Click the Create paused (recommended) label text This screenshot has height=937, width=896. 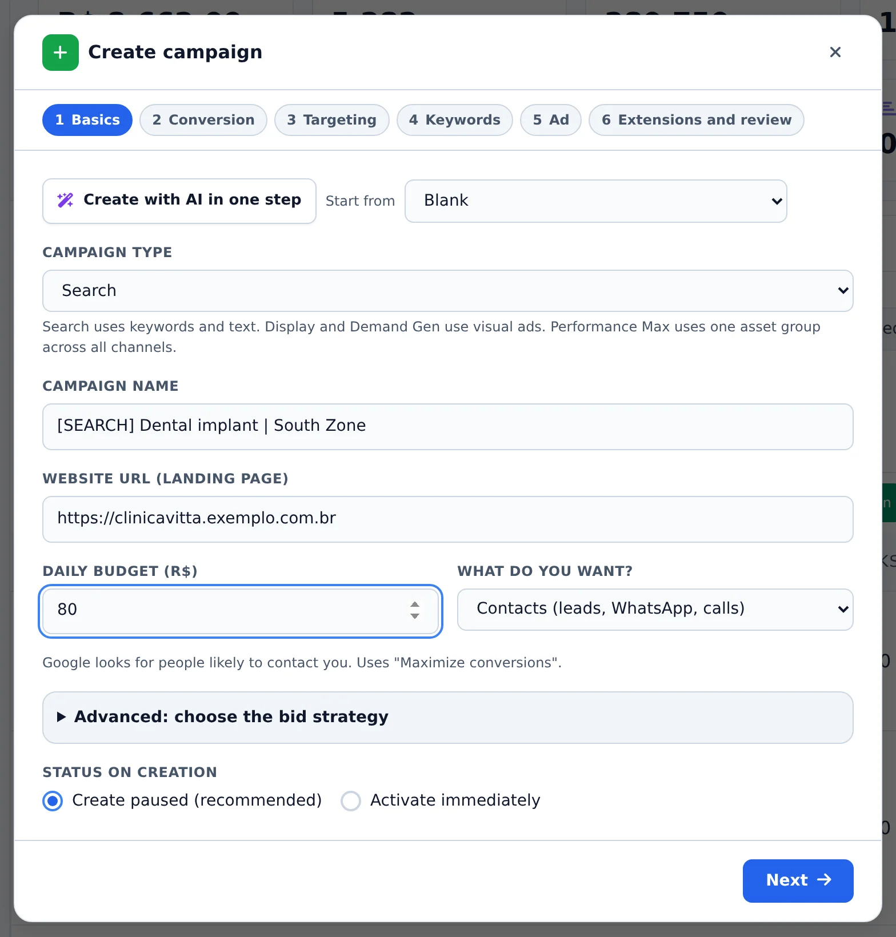pos(197,800)
